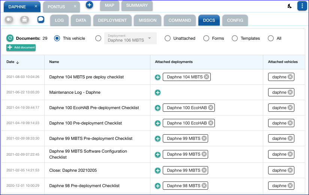Switch to the MISSION tab
Screen dimensions: 309x195
148,20
